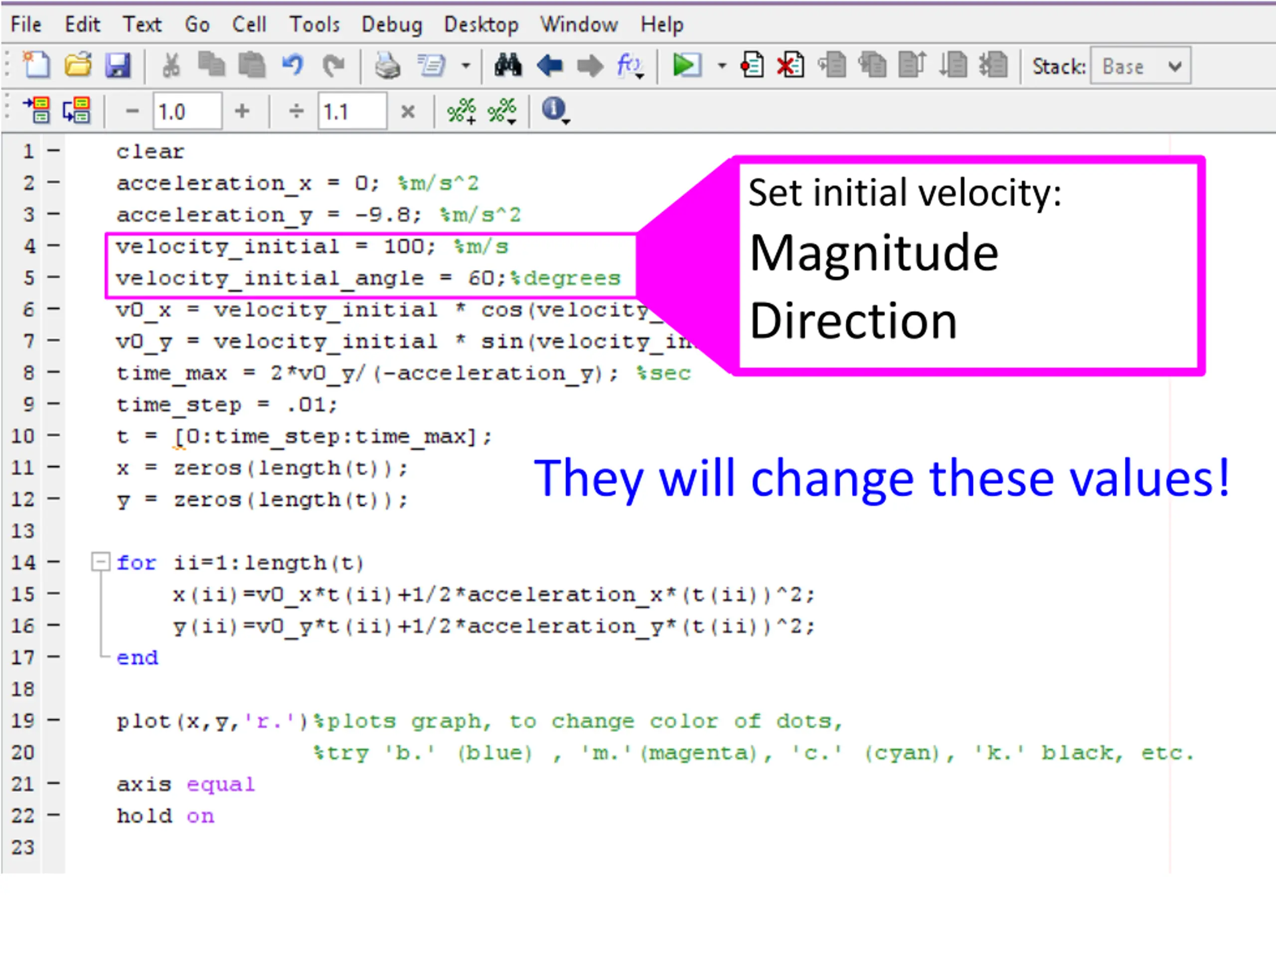The image size is (1276, 957).
Task: Collapse the for loop code fold
Action: (x=100, y=562)
